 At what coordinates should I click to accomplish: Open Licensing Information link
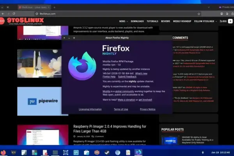click(90, 109)
